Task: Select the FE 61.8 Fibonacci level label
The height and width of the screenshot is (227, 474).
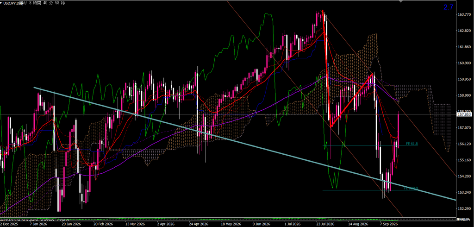Action: coord(412,144)
